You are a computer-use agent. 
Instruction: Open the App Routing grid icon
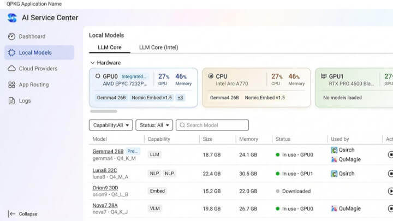(11, 85)
